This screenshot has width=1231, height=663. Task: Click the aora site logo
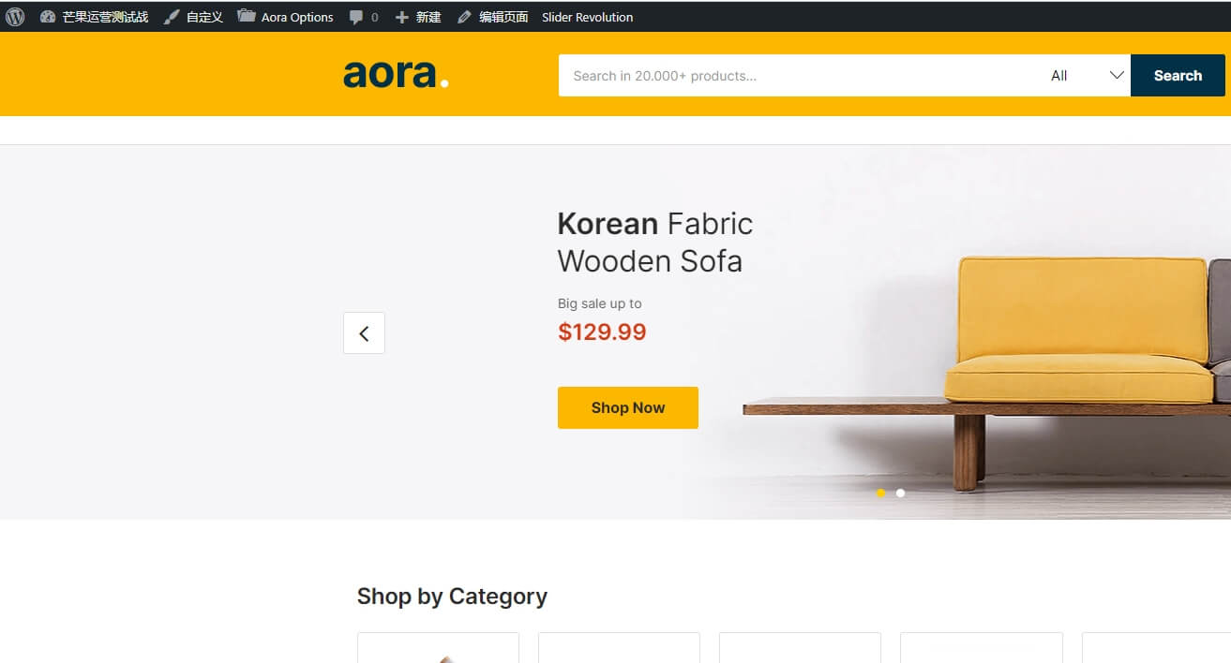click(396, 74)
